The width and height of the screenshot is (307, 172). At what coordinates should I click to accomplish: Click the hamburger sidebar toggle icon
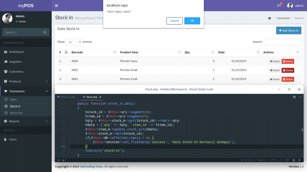pyautogui.click(x=56, y=6)
